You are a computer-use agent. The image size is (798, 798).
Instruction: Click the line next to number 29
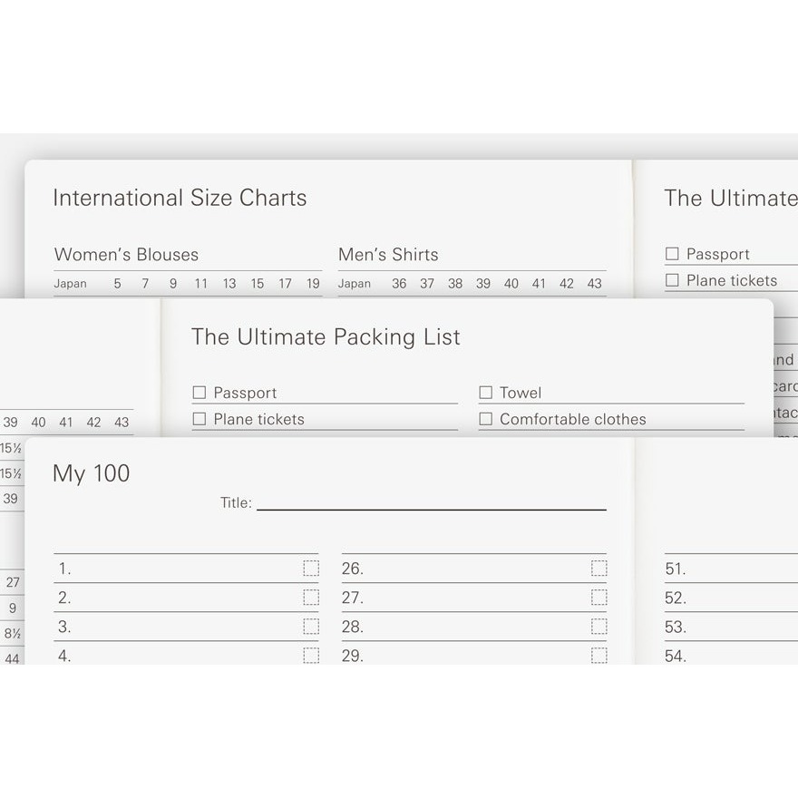[473, 654]
